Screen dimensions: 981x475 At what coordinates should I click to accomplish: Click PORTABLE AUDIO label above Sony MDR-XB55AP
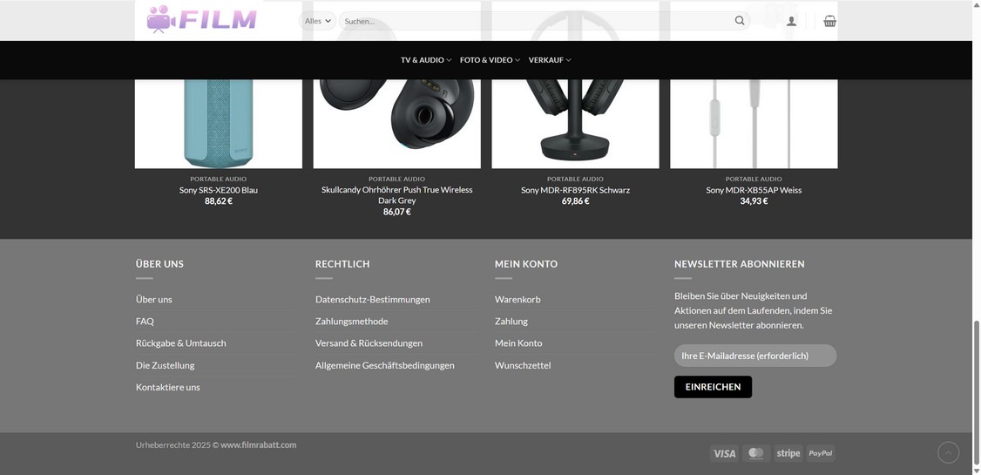(754, 179)
